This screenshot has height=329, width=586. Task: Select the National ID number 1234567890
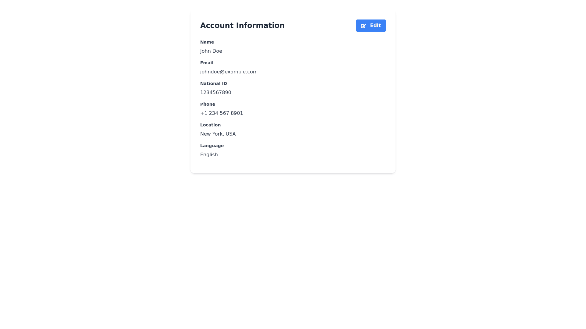click(215, 93)
